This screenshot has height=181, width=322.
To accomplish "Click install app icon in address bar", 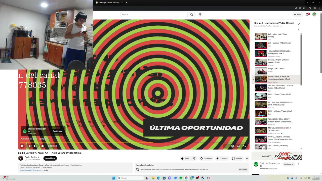I will click(x=296, y=8).
